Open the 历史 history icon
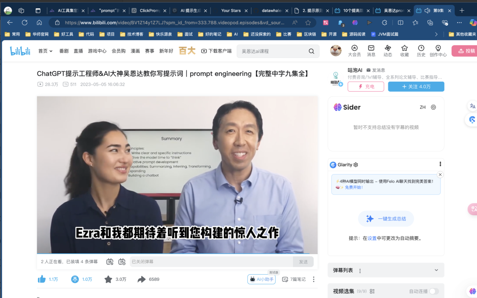Viewport: 477px width, 298px height. [421, 50]
